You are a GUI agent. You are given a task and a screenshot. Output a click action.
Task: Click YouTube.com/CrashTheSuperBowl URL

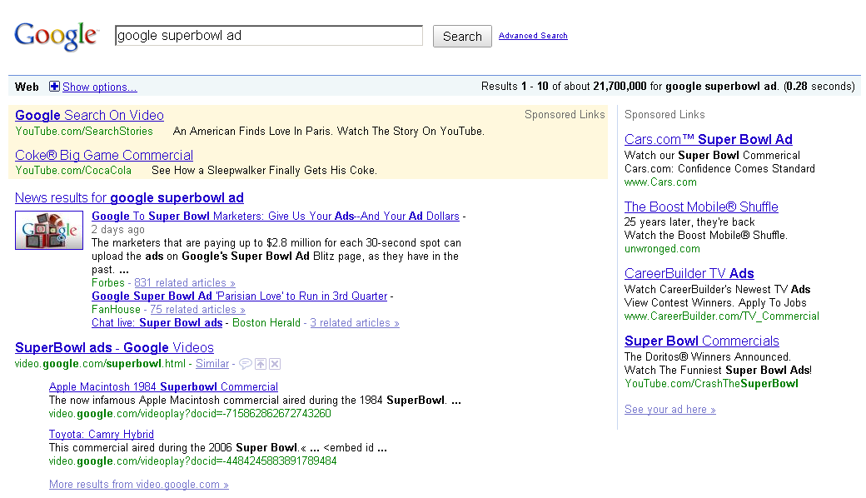[x=711, y=383]
